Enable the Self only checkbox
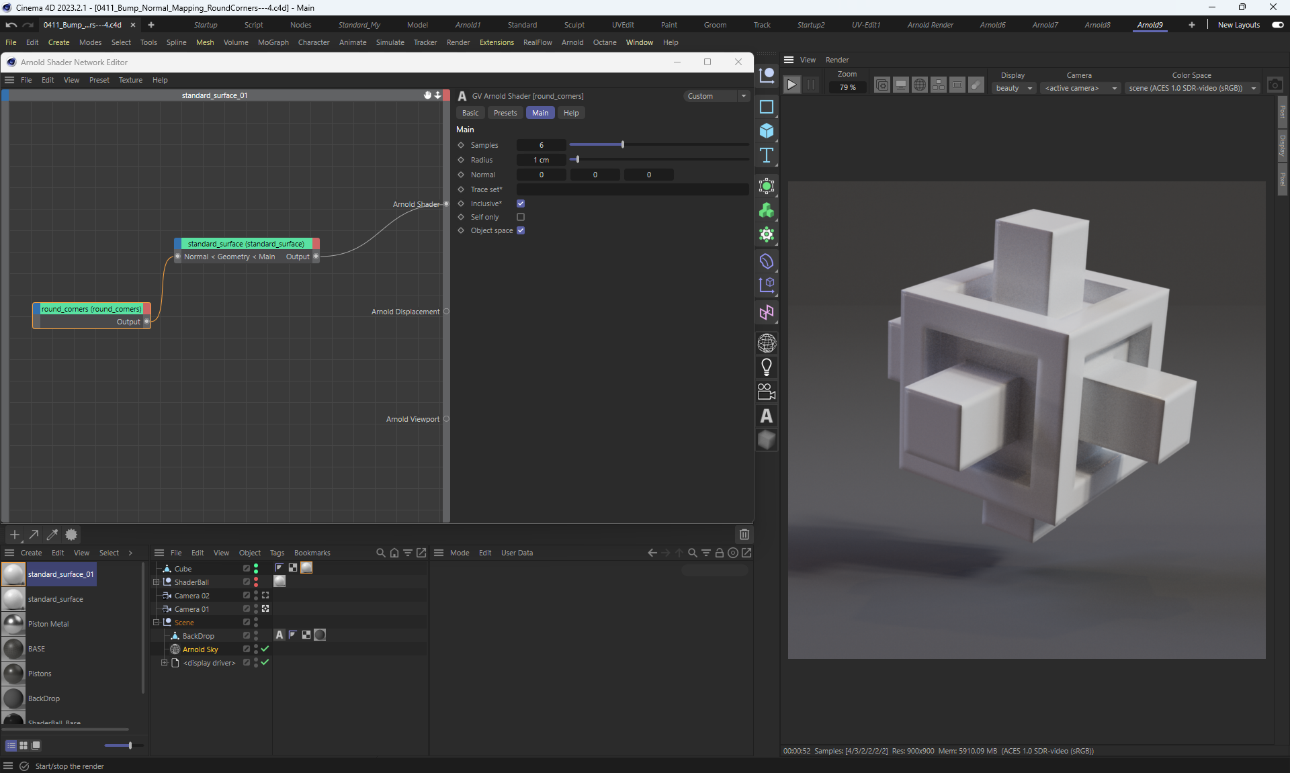 [x=521, y=217]
